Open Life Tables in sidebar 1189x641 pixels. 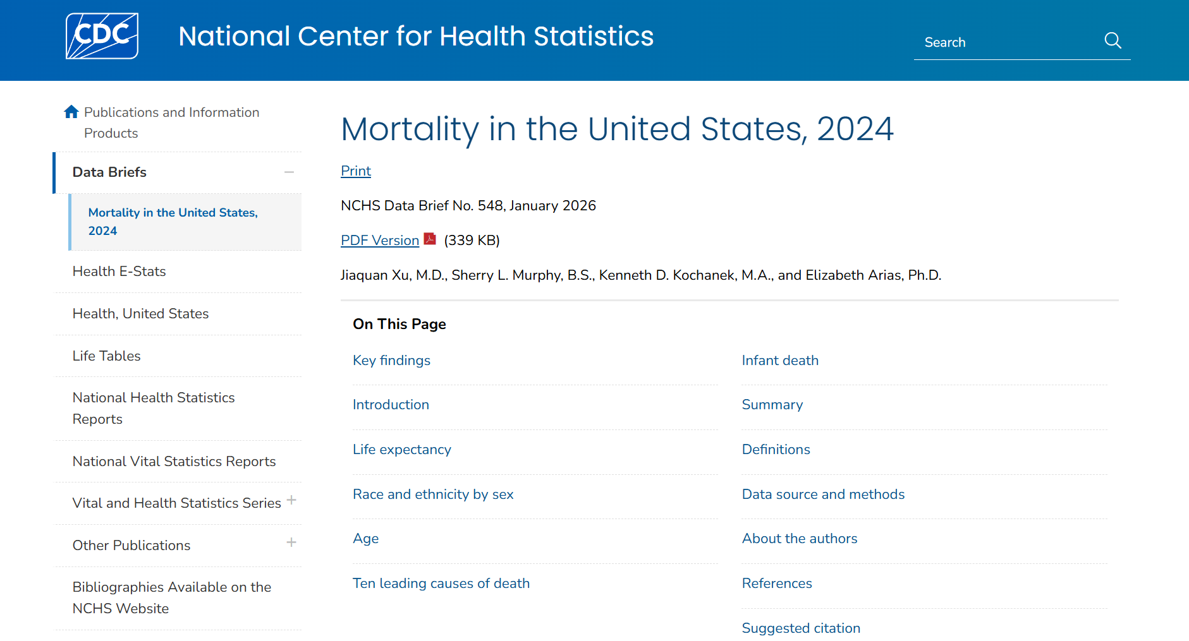pos(106,356)
